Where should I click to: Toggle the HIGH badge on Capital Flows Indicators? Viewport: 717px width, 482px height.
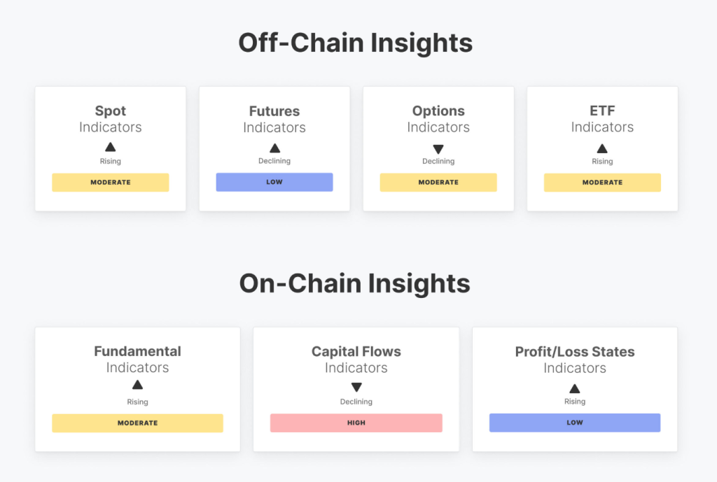tap(356, 423)
